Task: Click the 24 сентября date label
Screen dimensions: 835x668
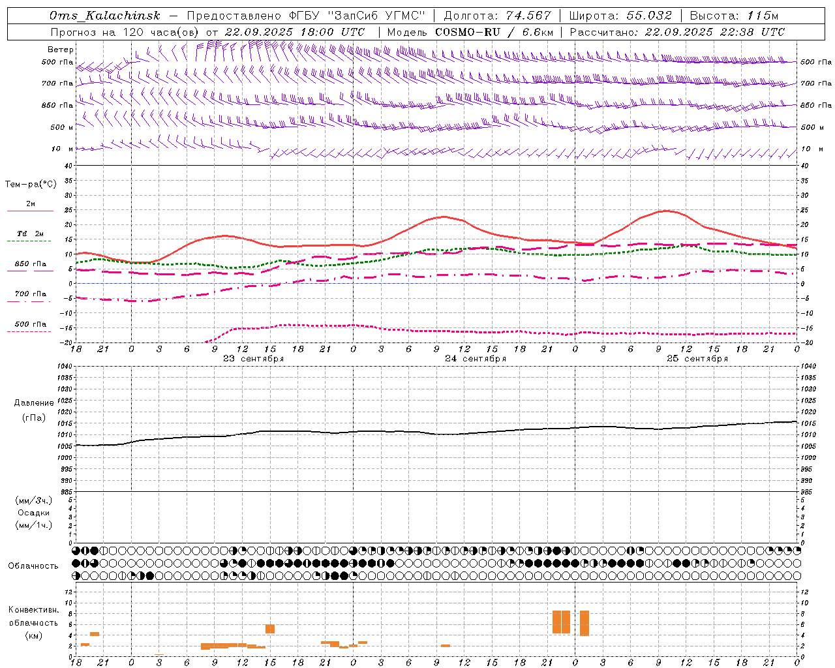Action: (x=476, y=359)
